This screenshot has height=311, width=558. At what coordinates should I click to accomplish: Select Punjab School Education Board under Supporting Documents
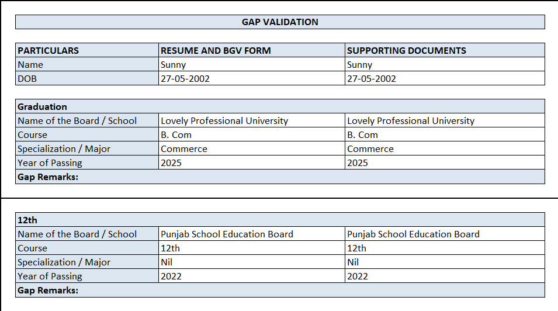click(x=413, y=234)
